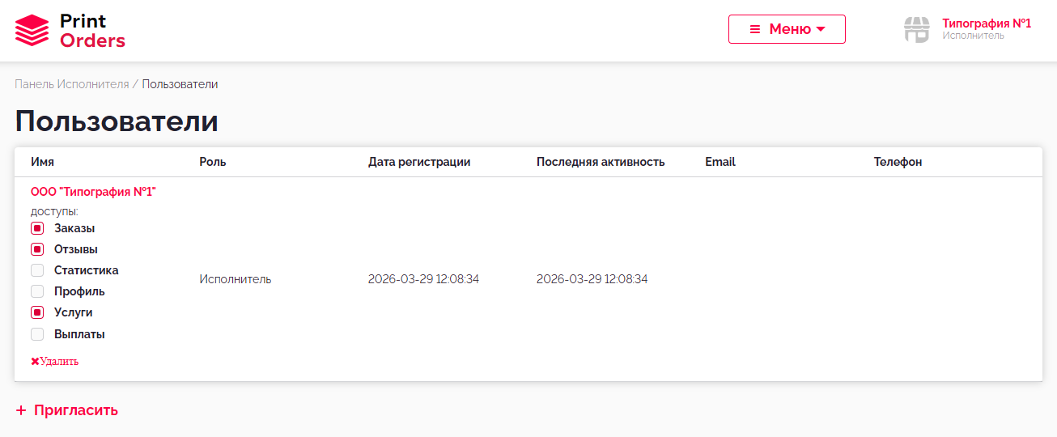The height and width of the screenshot is (437, 1057).
Task: Open ООО "Типография №1" user link
Action: click(93, 192)
